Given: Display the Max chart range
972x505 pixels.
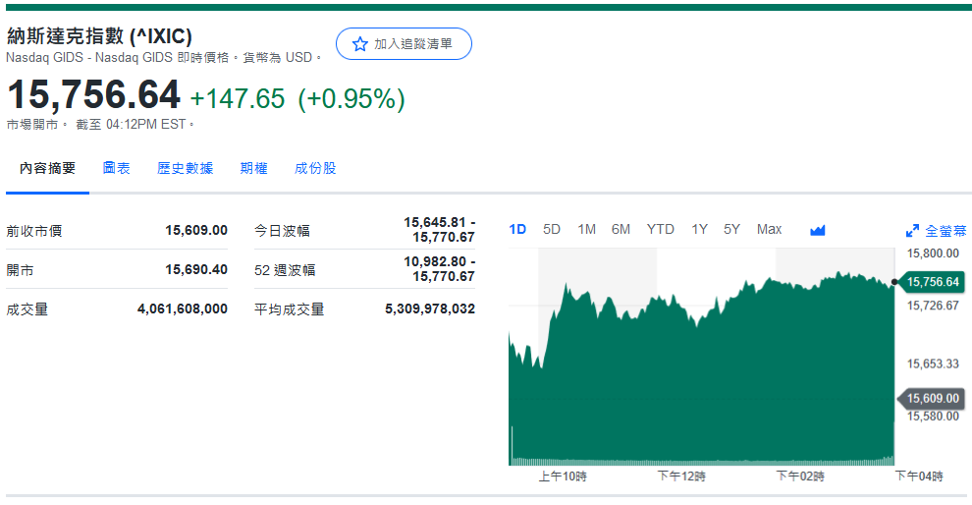Looking at the screenshot, I should 769,230.
